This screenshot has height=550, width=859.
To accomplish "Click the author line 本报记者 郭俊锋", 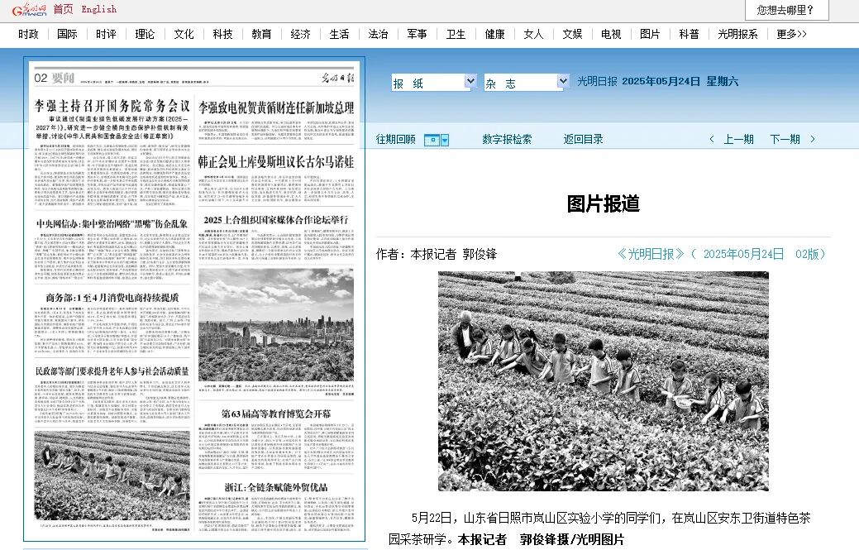I will tap(454, 254).
